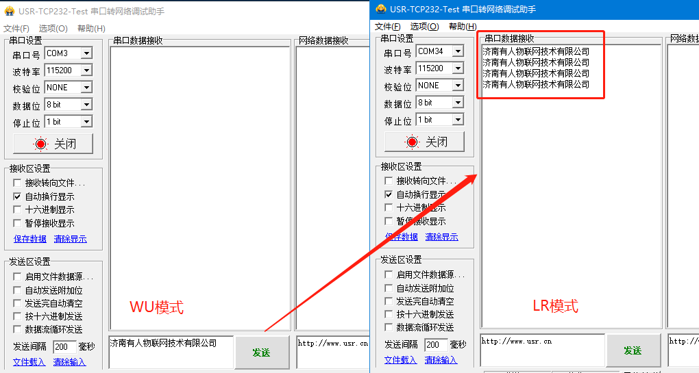Click the red port indicator in COM34 window
This screenshot has height=373, width=699.
point(412,142)
